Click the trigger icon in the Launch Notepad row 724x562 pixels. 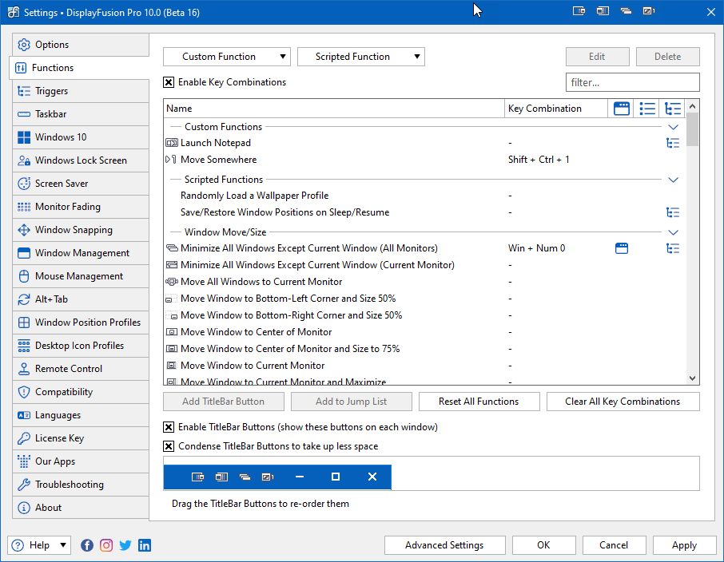(673, 143)
